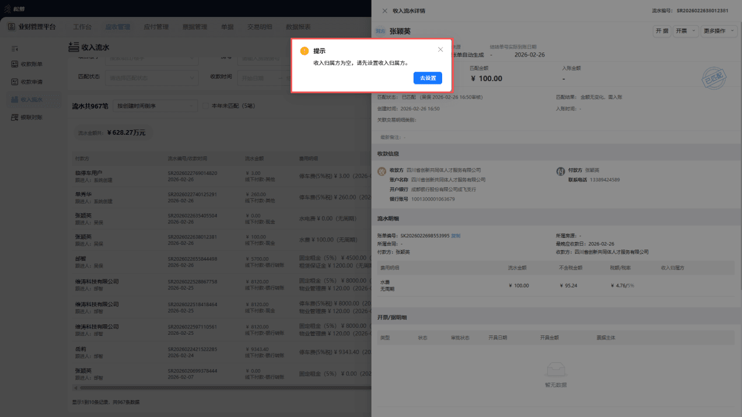Switch to the 应付管理 tab
742x417 pixels.
coord(156,27)
